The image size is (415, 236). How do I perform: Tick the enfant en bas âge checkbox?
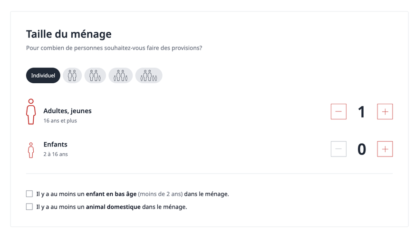tap(29, 194)
